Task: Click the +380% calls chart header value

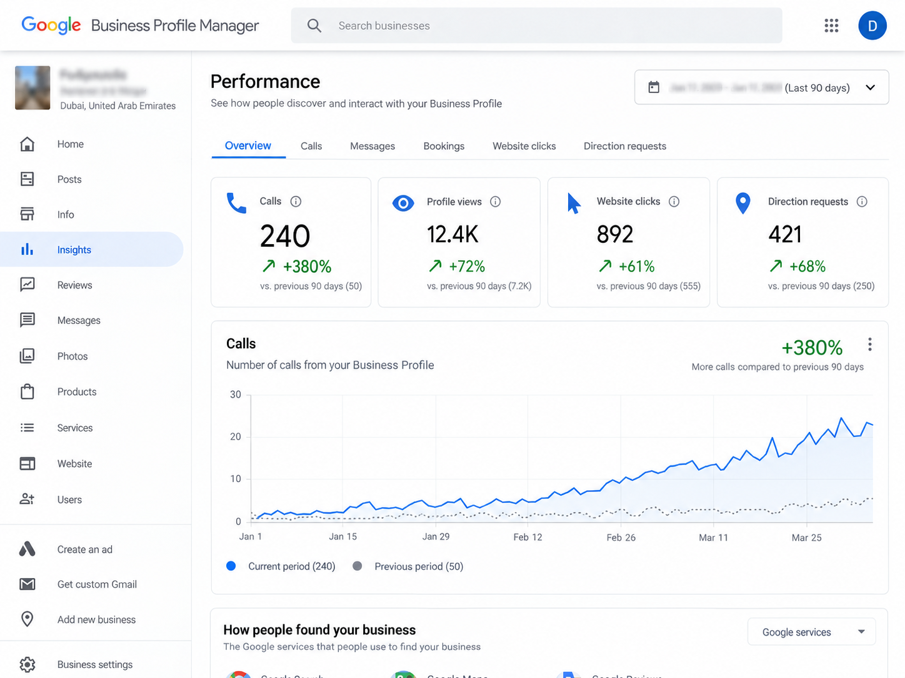Action: point(812,348)
